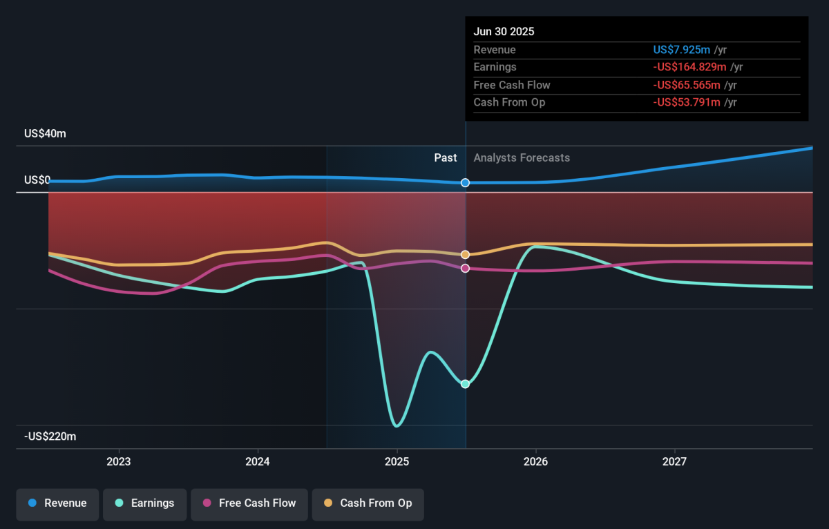Viewport: 829px width, 529px height.
Task: Toggle the Revenue legend button
Action: click(58, 503)
